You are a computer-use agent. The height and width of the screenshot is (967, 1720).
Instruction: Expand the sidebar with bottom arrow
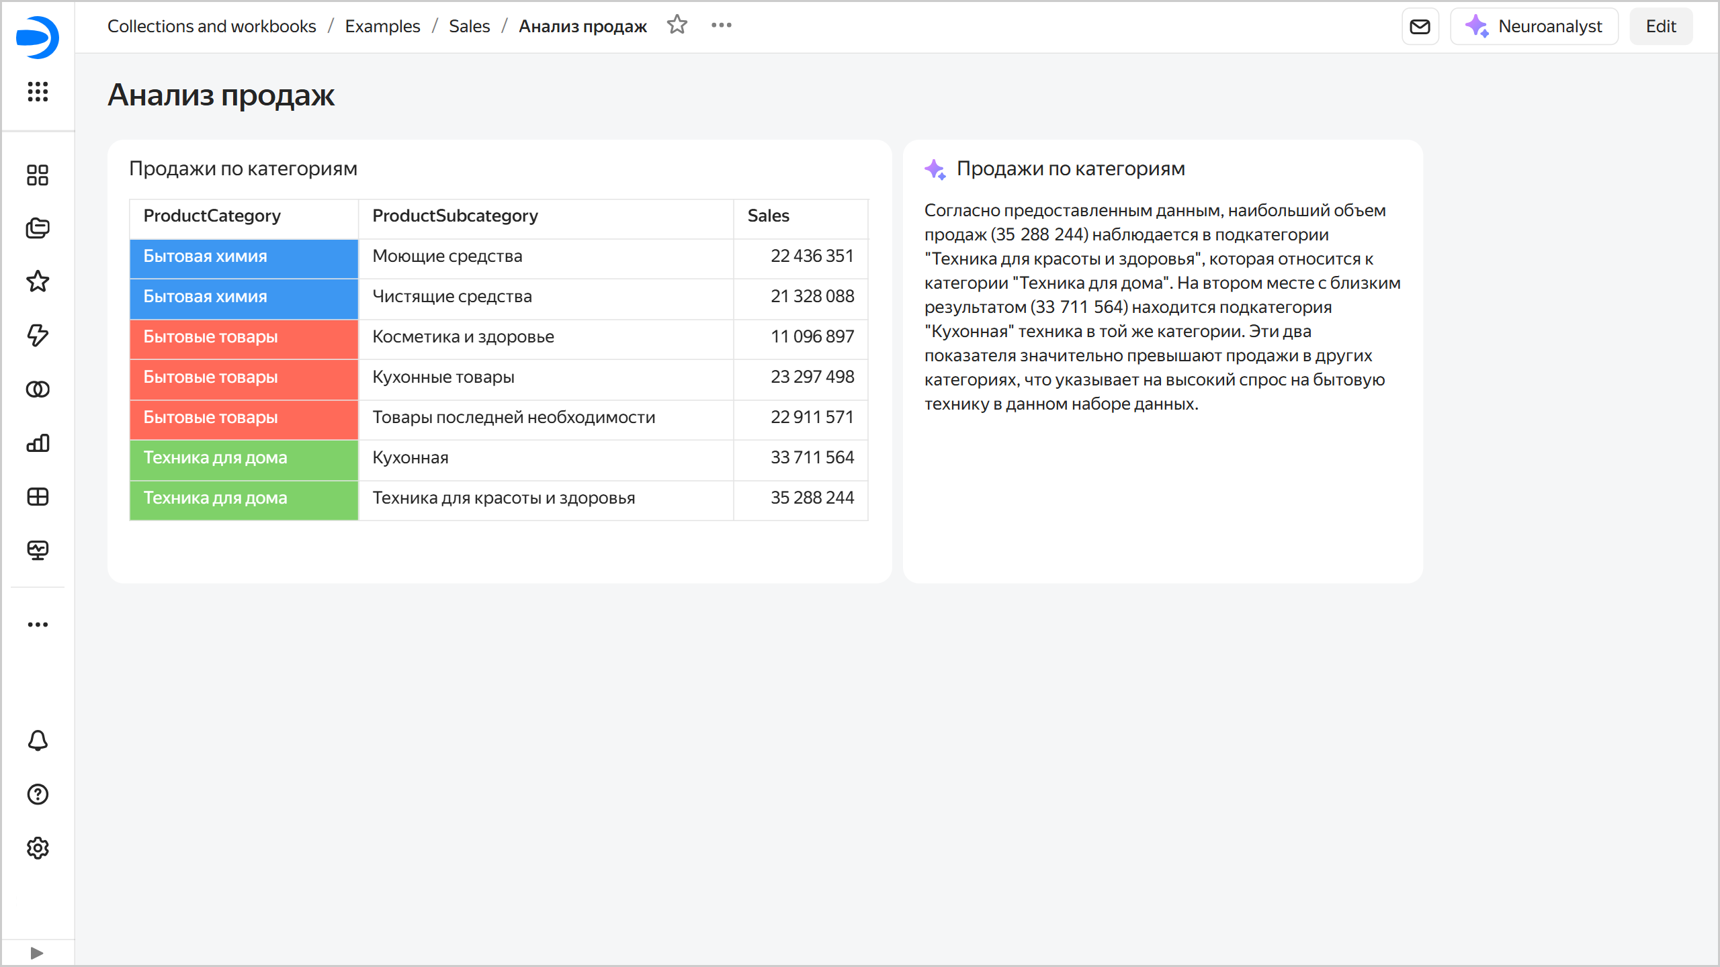pos(37,953)
